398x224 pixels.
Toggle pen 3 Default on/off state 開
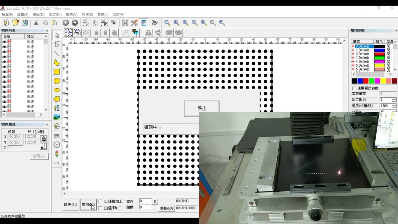click(388, 58)
